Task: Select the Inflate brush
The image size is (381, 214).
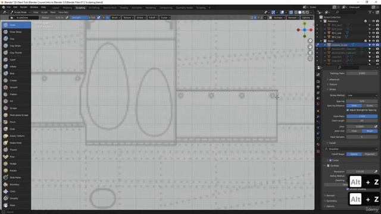Action: pyautogui.click(x=16, y=67)
